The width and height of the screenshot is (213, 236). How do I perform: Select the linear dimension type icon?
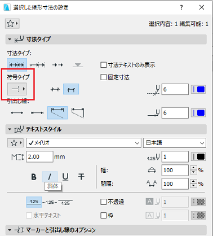click(17, 65)
